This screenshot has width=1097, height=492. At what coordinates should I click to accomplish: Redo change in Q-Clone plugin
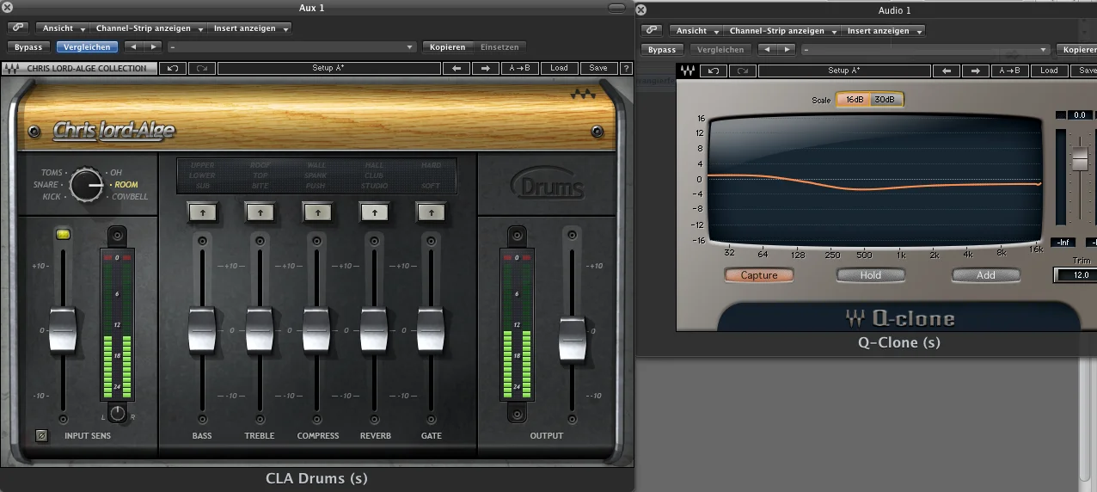[x=742, y=71]
